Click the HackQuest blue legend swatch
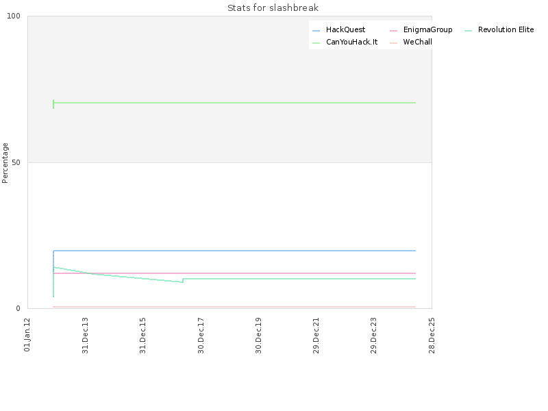The width and height of the screenshot is (548, 411). pyautogui.click(x=316, y=30)
